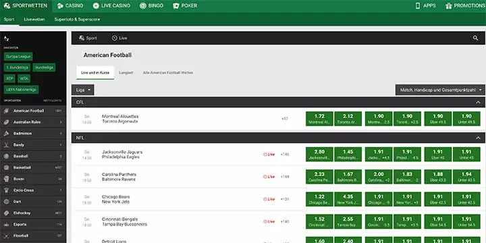Viewport: 486px width, 243px height.
Task: Select Carolina handicap odds 2.00
Action: click(x=379, y=177)
